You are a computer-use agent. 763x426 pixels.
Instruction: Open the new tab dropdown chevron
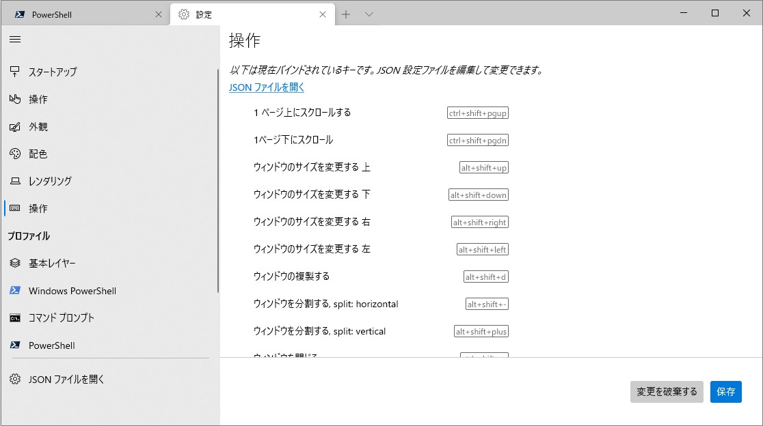pyautogui.click(x=367, y=13)
